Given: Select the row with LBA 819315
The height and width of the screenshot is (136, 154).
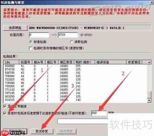Looking at the screenshot, I should click(x=75, y=100).
